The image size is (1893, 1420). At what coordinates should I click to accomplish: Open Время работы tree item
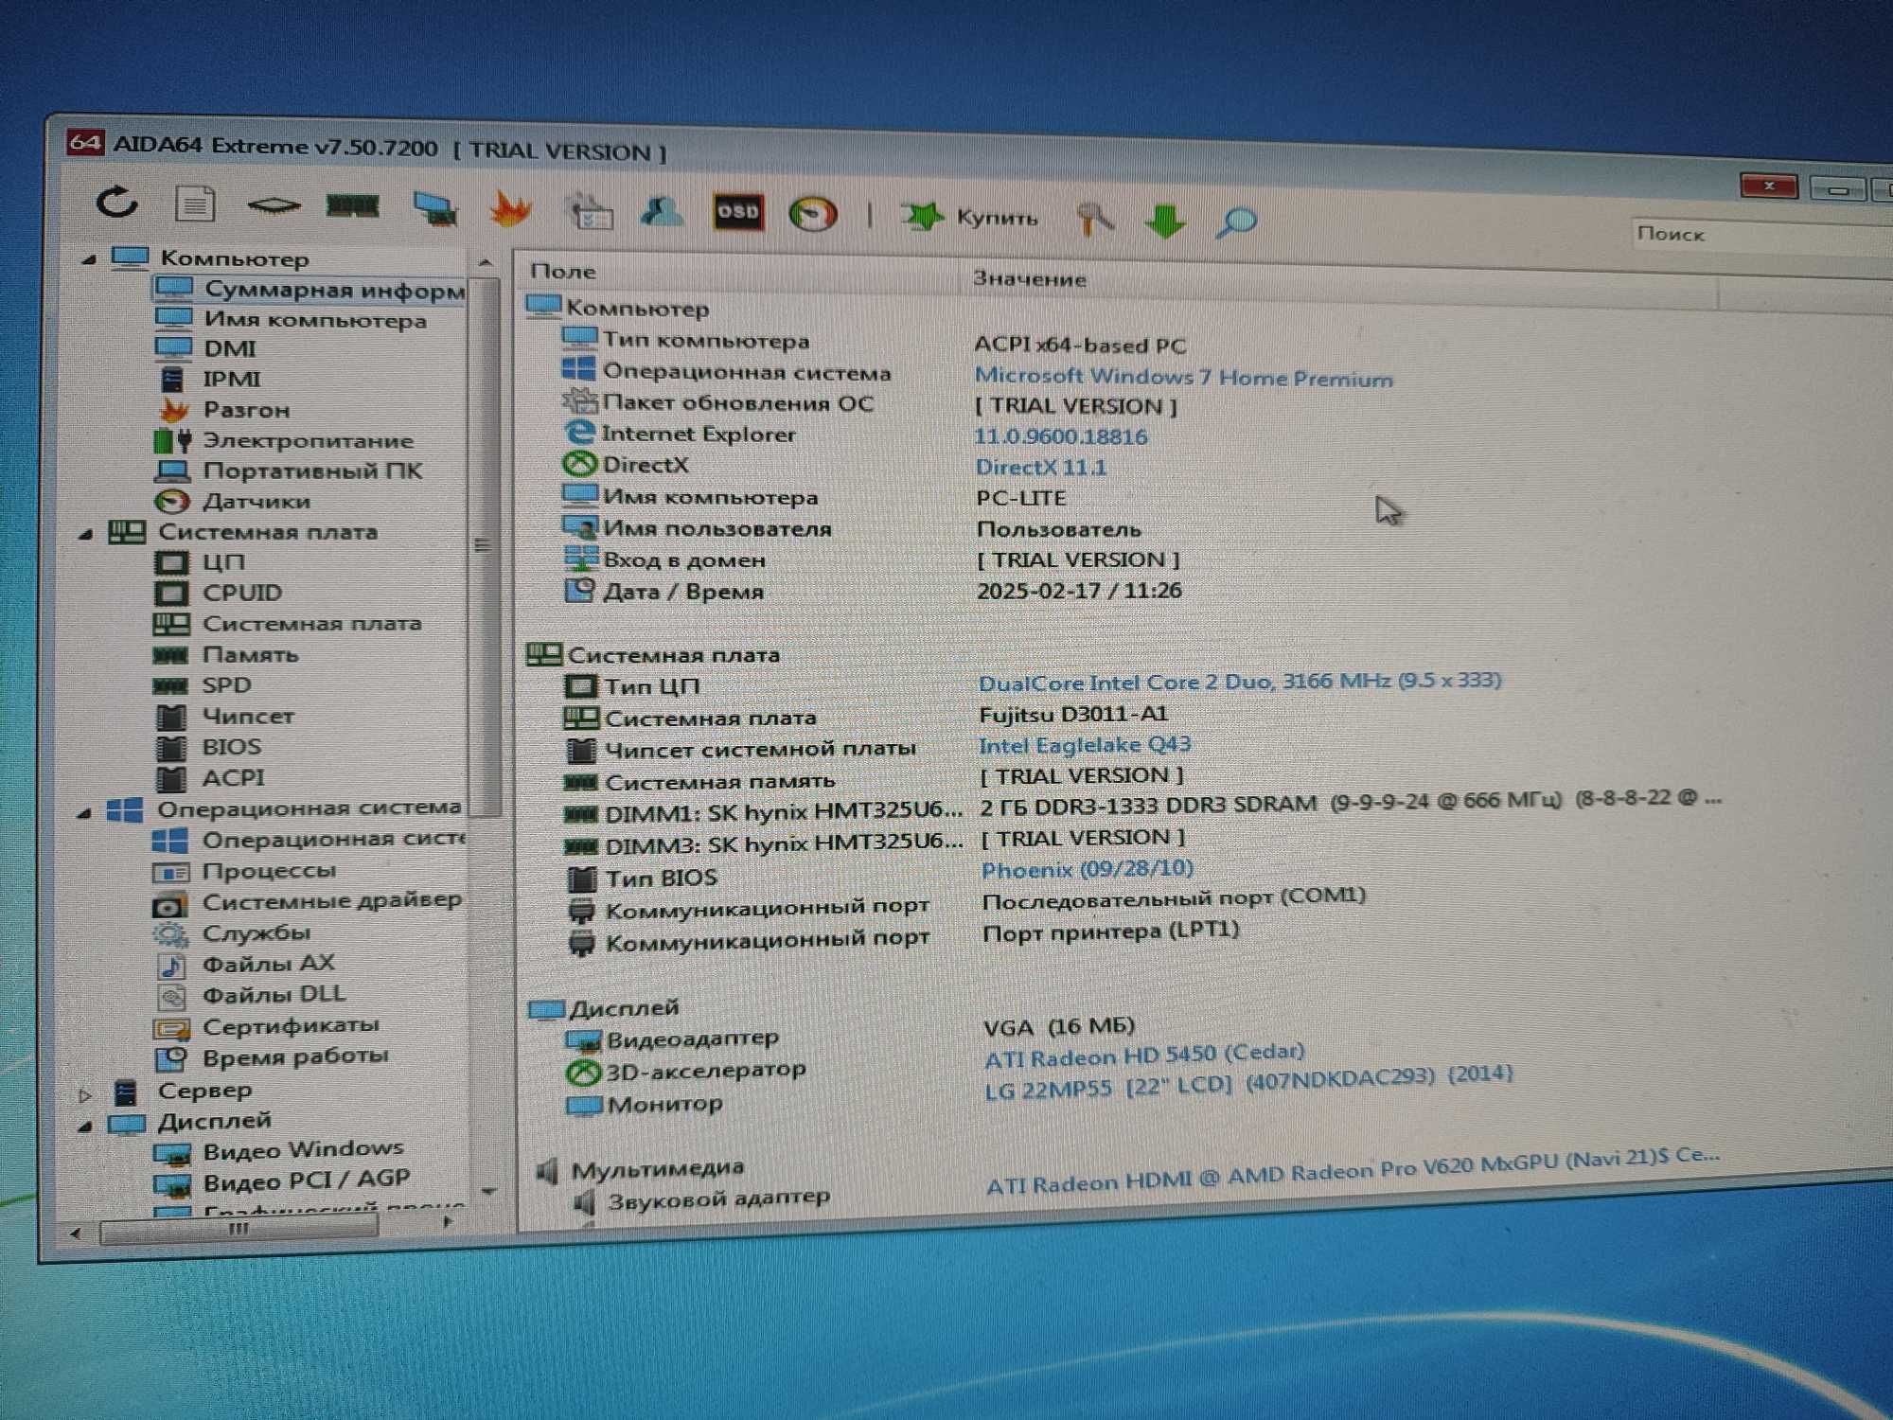pos(271,1056)
